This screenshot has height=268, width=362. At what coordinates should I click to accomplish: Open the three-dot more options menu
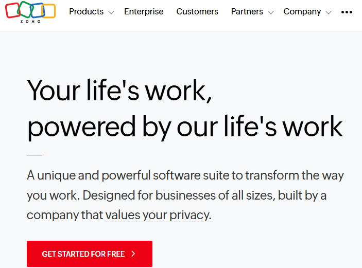coord(347,12)
